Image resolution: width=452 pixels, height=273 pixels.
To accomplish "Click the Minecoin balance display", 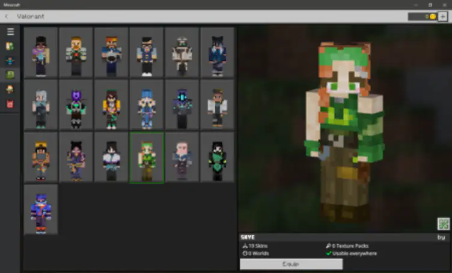I will coord(423,17).
